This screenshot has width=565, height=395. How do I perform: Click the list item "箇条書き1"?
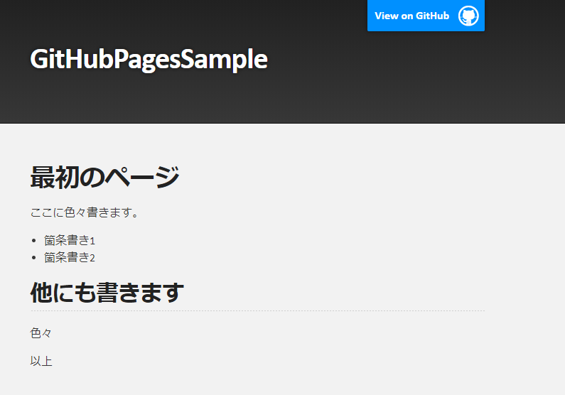click(x=70, y=240)
